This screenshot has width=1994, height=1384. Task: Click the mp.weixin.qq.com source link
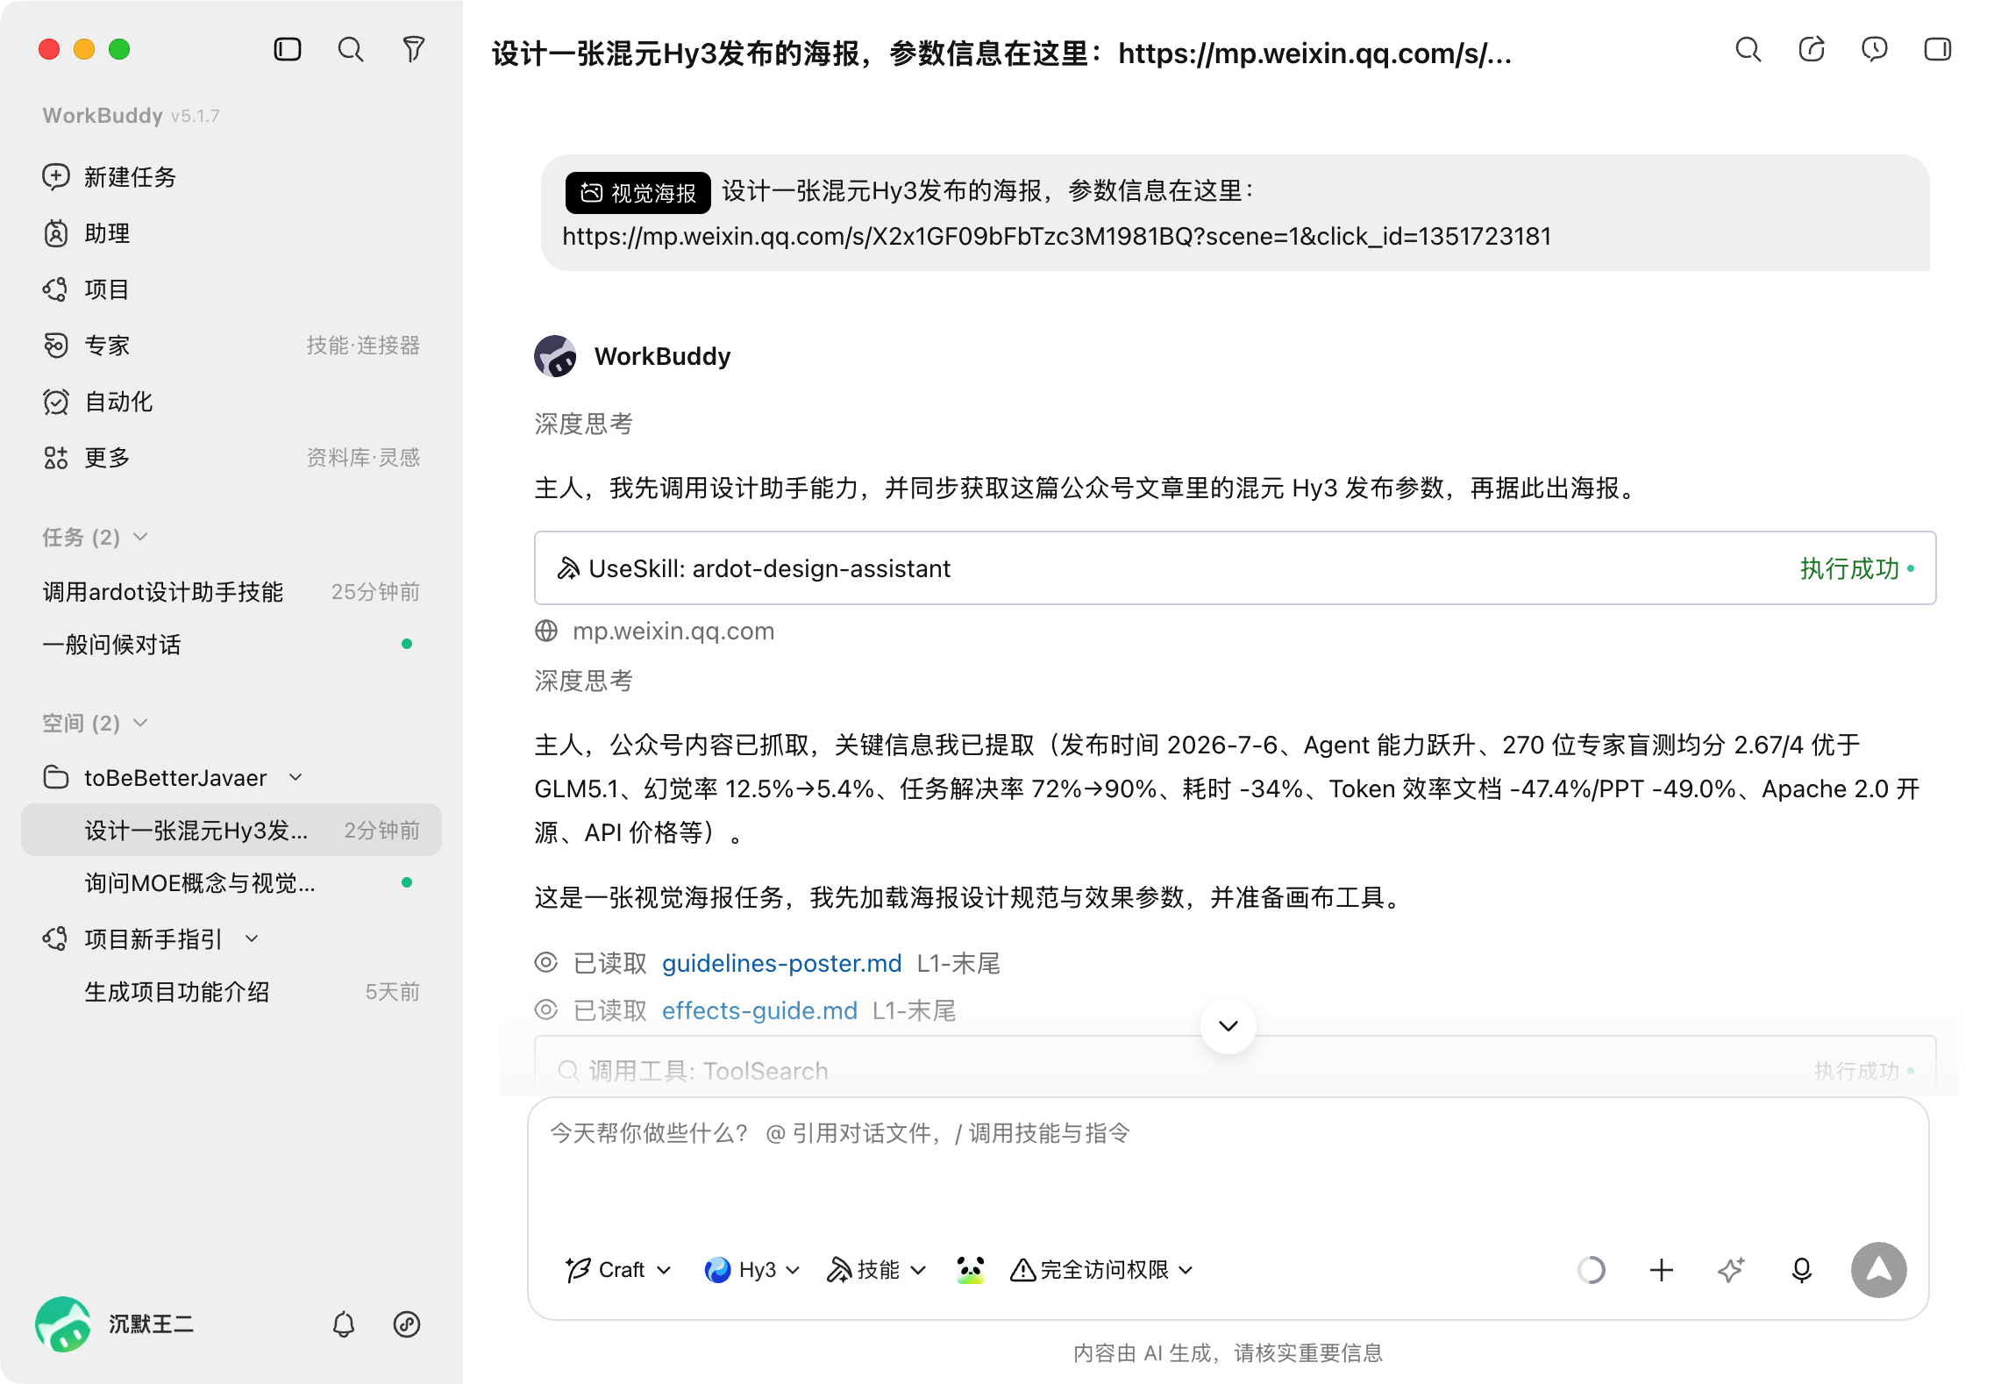(673, 631)
